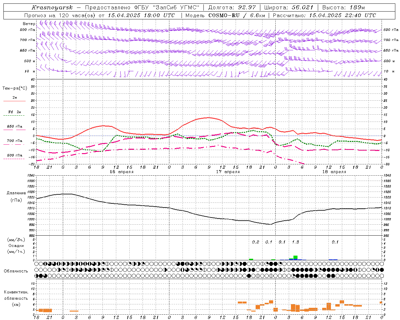
Task: Click the Облачность cloud cover label
Action: click(x=16, y=271)
